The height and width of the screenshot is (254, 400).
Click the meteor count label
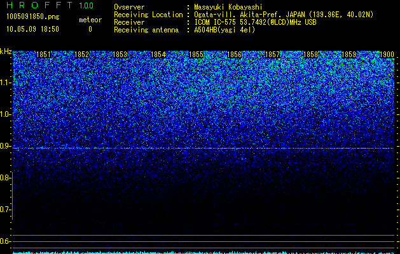(90, 20)
